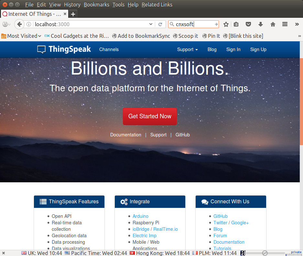Open the Firefox hamburger menu
The height and width of the screenshot is (256, 303).
(285, 24)
